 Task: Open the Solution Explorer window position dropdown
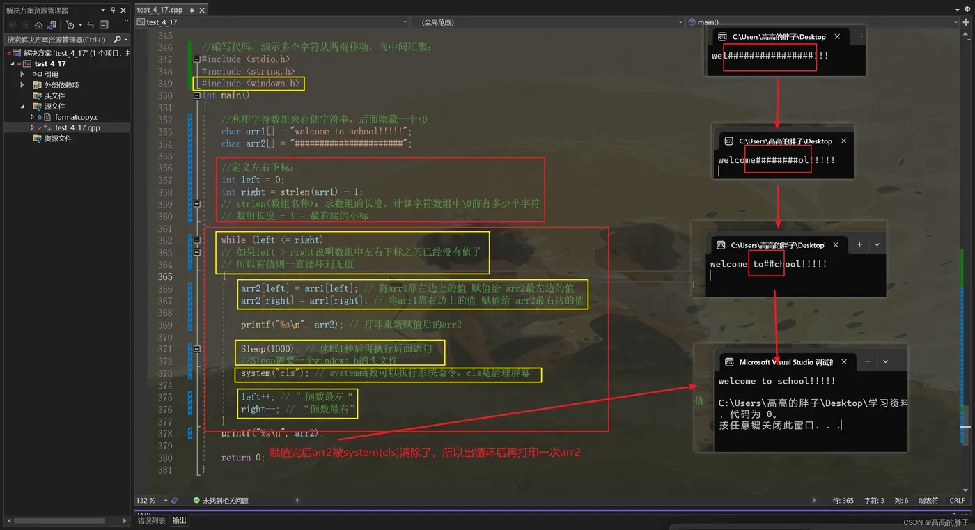104,10
